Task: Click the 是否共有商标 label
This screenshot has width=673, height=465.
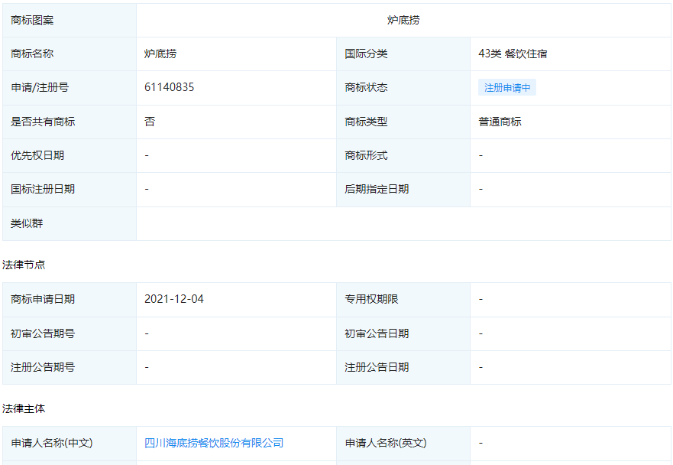Action: pos(43,122)
